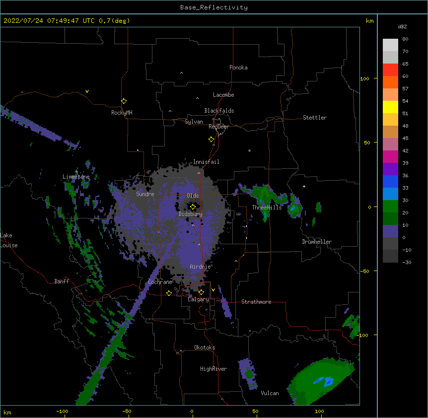This screenshot has width=428, height=418.
Task: Click the white plus marker north of Drumheller
Action: point(304,186)
